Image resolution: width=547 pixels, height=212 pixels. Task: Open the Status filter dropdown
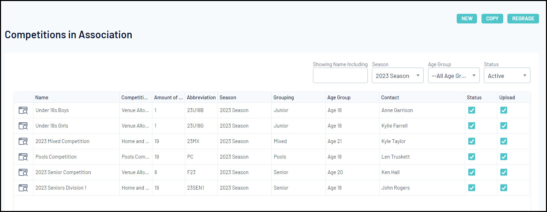[x=507, y=76]
